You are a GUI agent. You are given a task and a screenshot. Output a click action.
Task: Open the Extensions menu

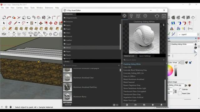coord(49,8)
